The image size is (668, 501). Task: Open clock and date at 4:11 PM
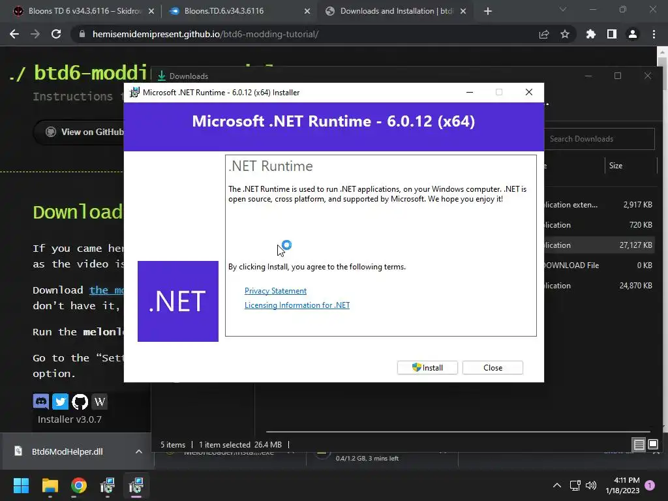click(622, 485)
